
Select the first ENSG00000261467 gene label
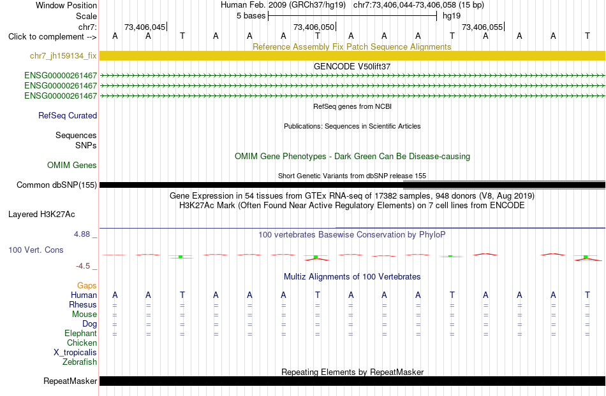point(61,76)
